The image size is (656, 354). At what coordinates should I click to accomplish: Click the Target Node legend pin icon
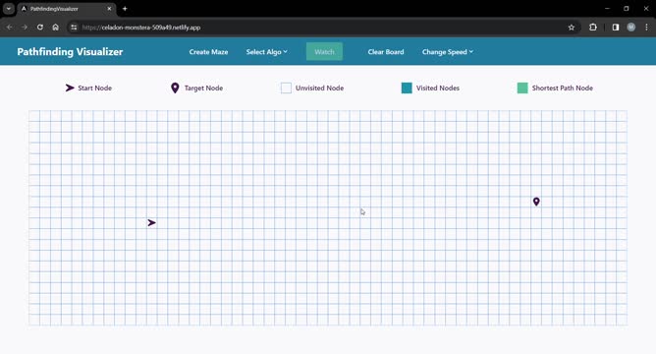pos(175,88)
